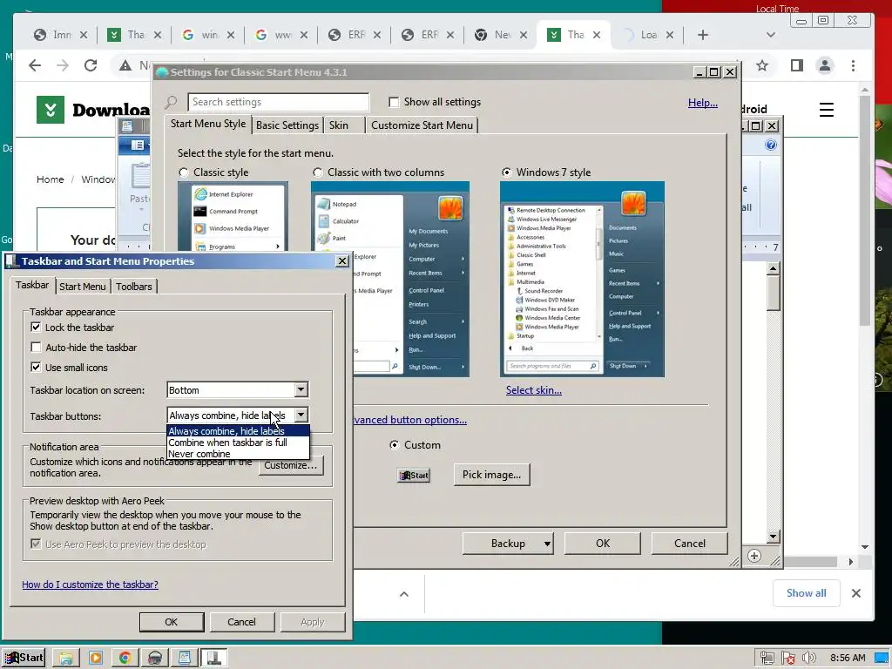Click the action center flag tray icon
This screenshot has height=669, width=892.
click(x=787, y=659)
